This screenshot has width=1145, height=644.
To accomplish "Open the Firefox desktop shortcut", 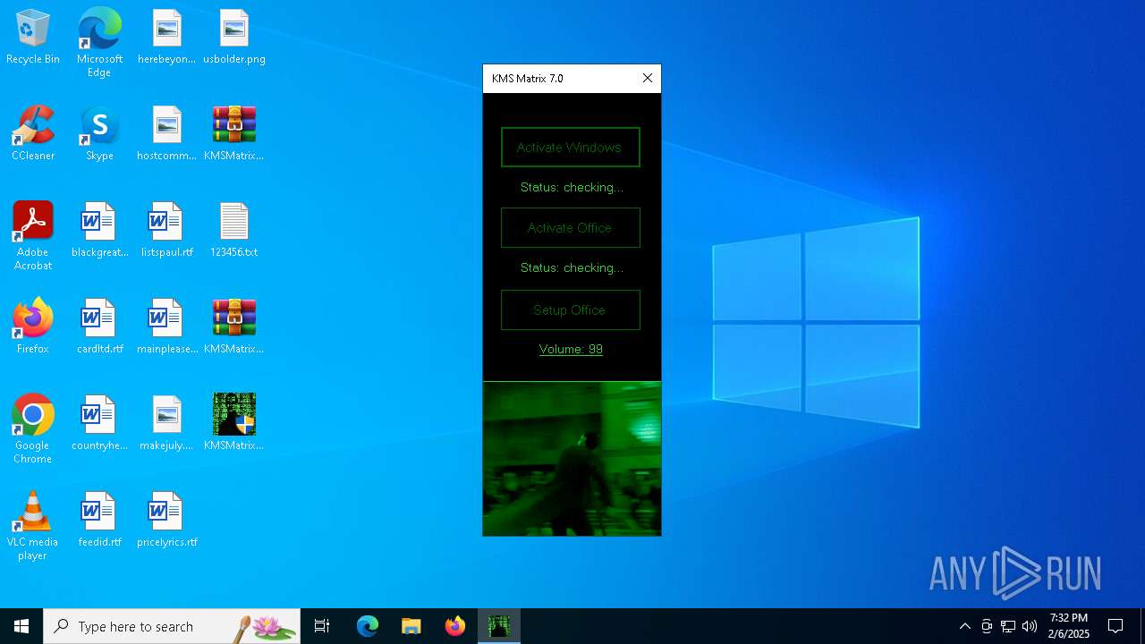I will pyautogui.click(x=33, y=327).
